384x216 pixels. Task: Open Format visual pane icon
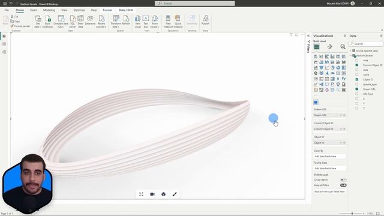click(329, 47)
